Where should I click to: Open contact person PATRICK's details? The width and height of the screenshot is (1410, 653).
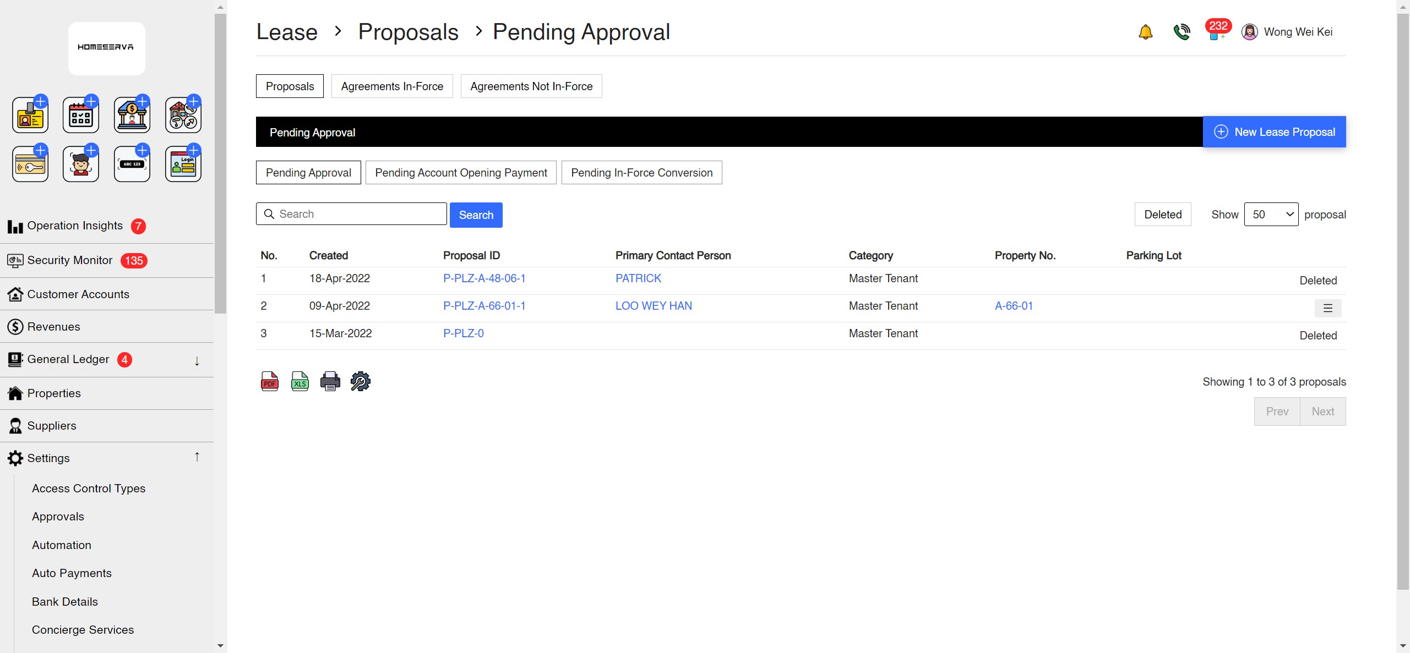(x=638, y=278)
